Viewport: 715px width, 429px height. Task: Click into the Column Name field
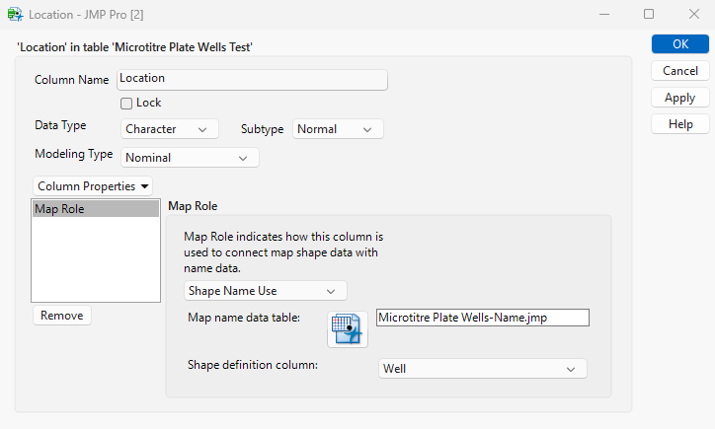[x=252, y=80]
